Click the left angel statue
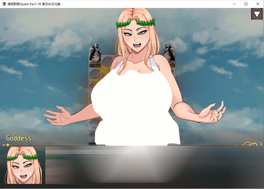Viewport: 264px width, 189px height. click(x=95, y=53)
